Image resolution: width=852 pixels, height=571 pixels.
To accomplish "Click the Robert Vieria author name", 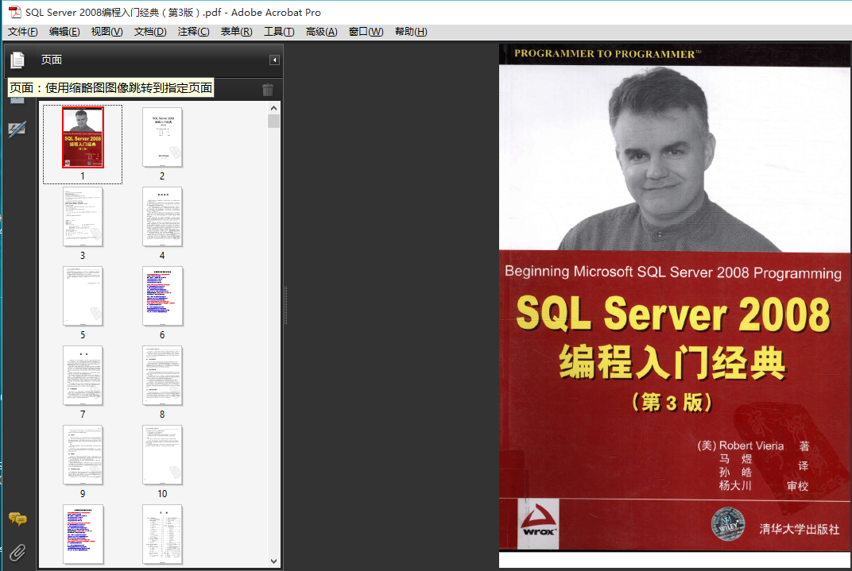I will pos(751,446).
